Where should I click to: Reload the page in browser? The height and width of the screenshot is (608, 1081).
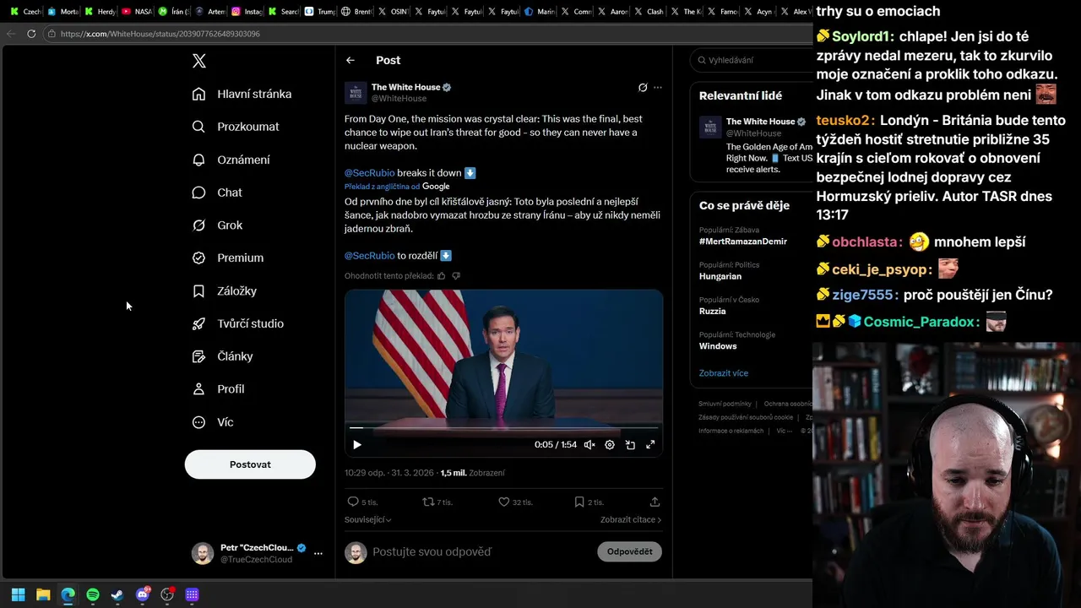[31, 34]
